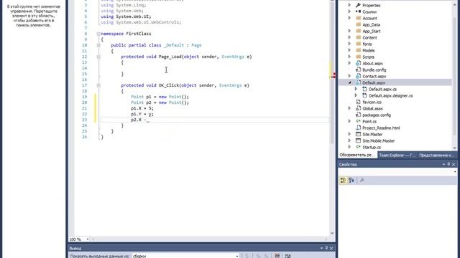
Task: Toggle categorized view in Свойства panel
Action: [x=343, y=180]
